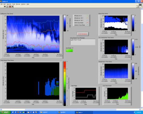Open the Help menu
The height and width of the screenshot is (114, 143).
28,4
